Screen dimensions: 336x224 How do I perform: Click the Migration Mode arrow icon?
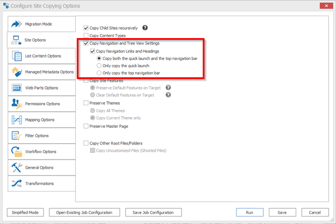click(16, 25)
